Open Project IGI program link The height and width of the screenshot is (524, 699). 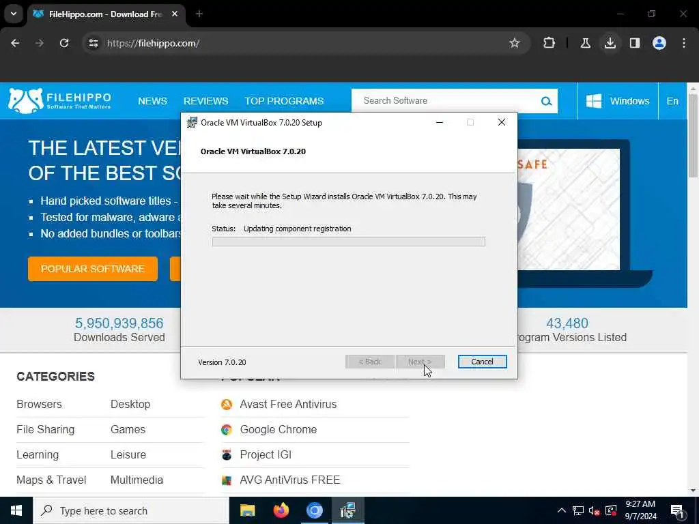[x=266, y=455]
